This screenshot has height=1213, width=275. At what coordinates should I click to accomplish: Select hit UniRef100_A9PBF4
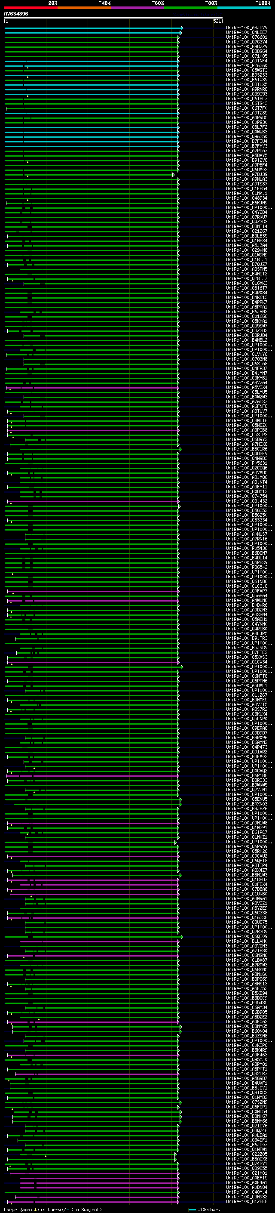[247, 165]
